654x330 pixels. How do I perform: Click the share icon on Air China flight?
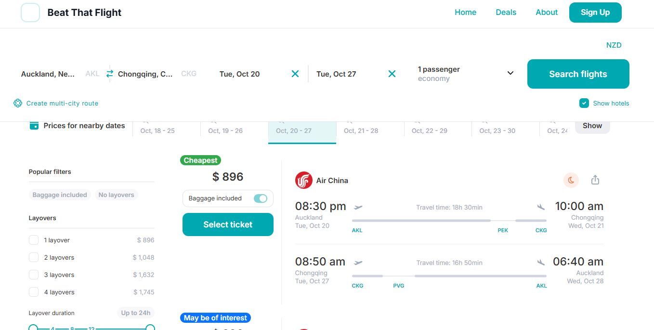pyautogui.click(x=595, y=180)
